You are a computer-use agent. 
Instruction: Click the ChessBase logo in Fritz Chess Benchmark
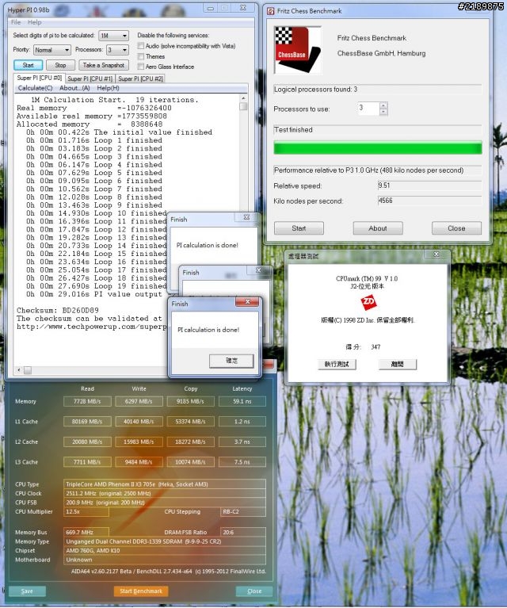tap(298, 50)
